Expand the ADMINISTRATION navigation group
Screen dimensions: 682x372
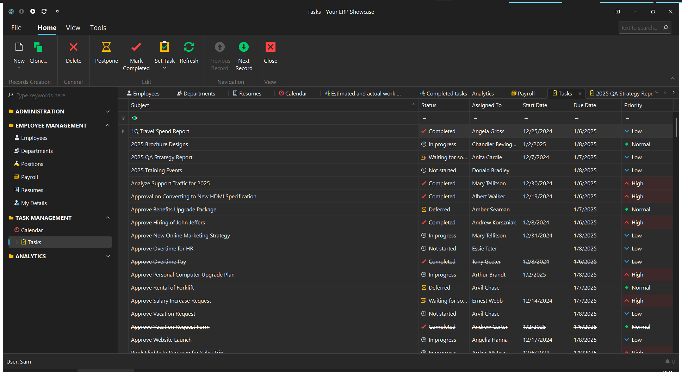pos(108,112)
